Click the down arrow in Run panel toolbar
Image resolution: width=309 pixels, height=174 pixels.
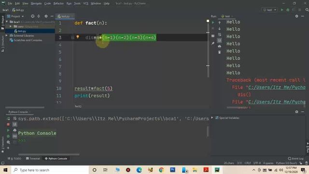coord(220,29)
